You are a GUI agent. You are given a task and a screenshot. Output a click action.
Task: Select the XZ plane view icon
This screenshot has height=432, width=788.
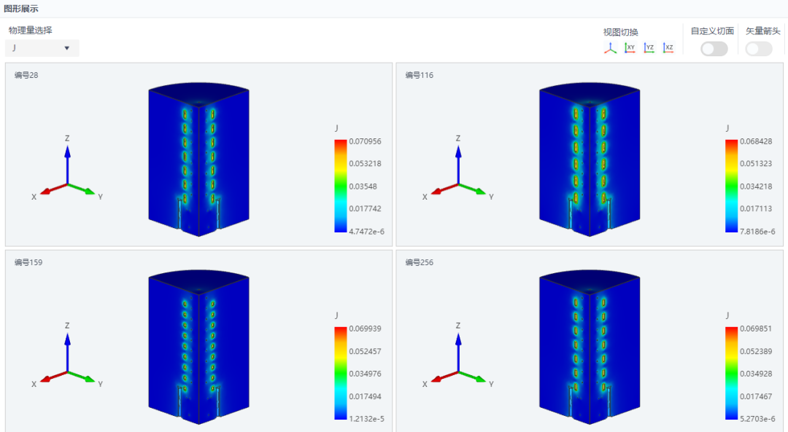[668, 48]
